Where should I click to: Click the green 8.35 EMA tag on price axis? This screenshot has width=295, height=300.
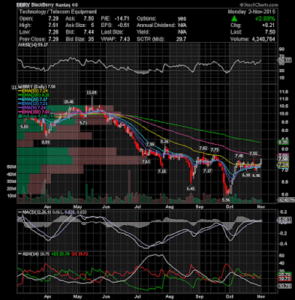pos(284,142)
